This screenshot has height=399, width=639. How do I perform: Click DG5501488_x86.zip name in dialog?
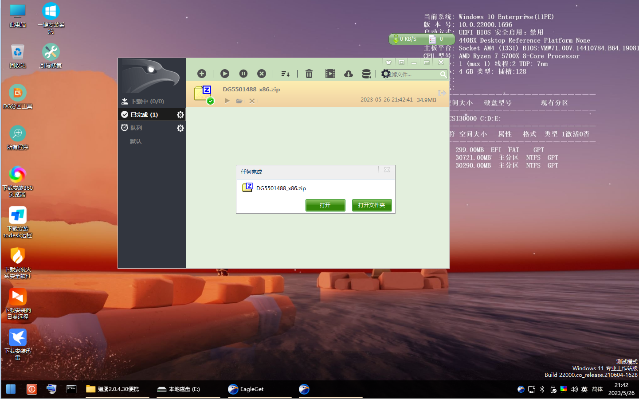tap(281, 188)
